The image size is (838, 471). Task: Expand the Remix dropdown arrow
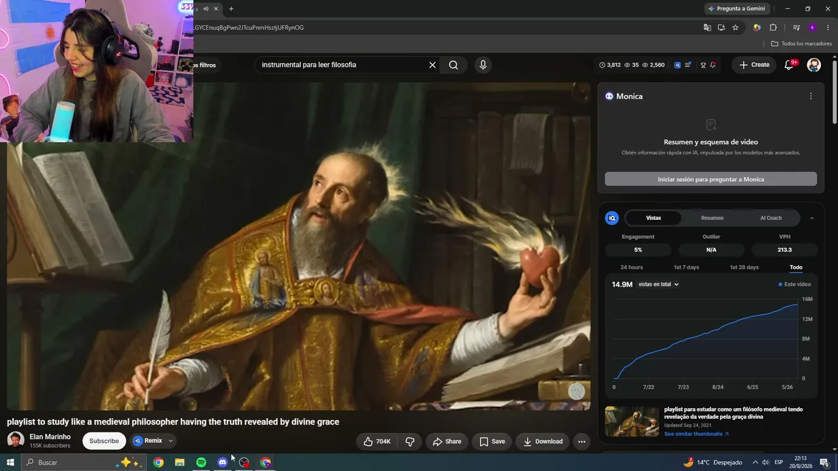(x=170, y=441)
